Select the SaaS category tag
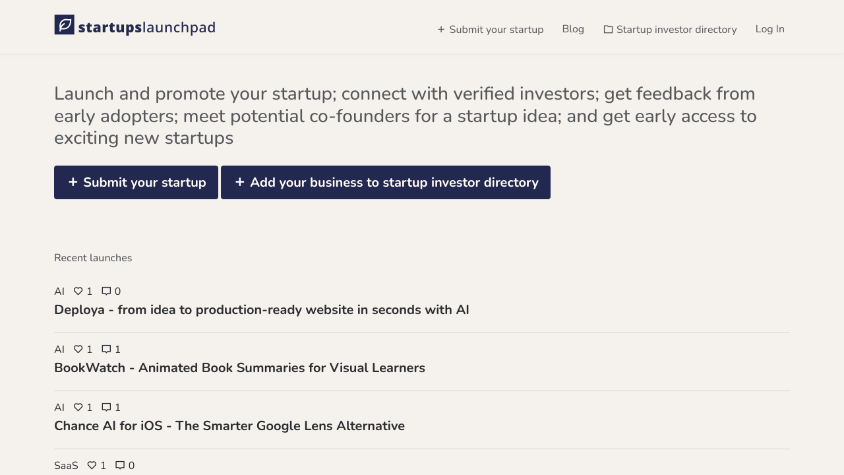Viewport: 844px width, 475px height. (66, 465)
